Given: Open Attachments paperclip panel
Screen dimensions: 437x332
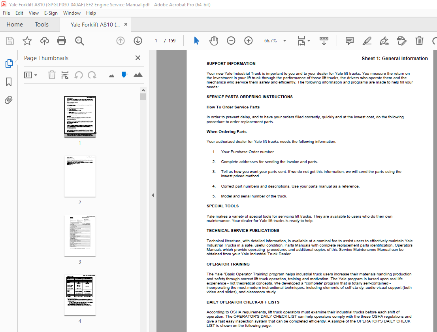Looking at the screenshot, I should (9, 100).
